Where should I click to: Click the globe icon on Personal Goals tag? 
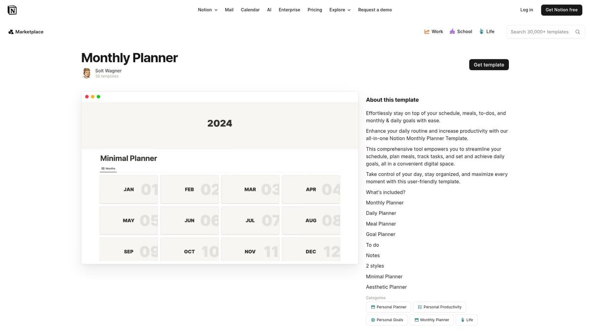[x=373, y=320]
